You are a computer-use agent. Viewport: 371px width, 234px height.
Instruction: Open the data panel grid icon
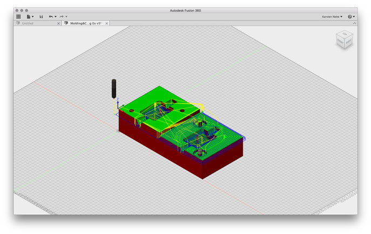[18, 17]
